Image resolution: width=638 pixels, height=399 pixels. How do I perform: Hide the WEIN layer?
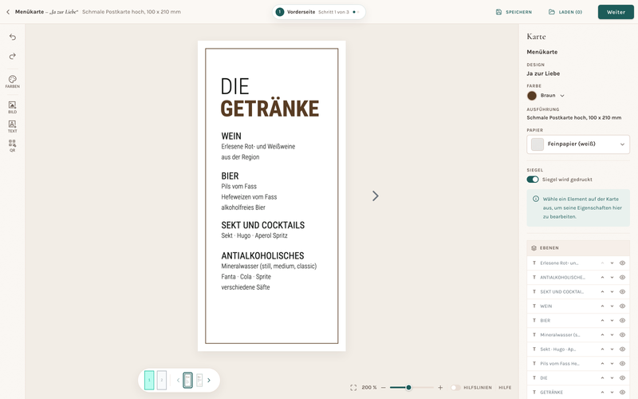tap(622, 306)
